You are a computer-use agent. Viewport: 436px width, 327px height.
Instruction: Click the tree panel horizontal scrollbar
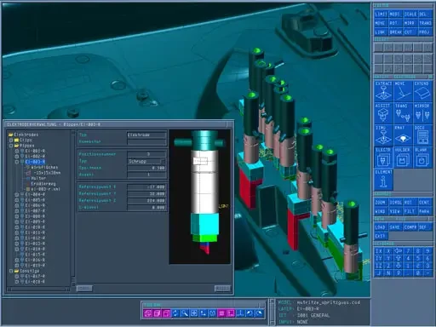coord(38,290)
